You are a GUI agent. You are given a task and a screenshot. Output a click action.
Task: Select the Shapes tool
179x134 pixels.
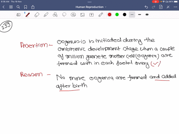55,15
